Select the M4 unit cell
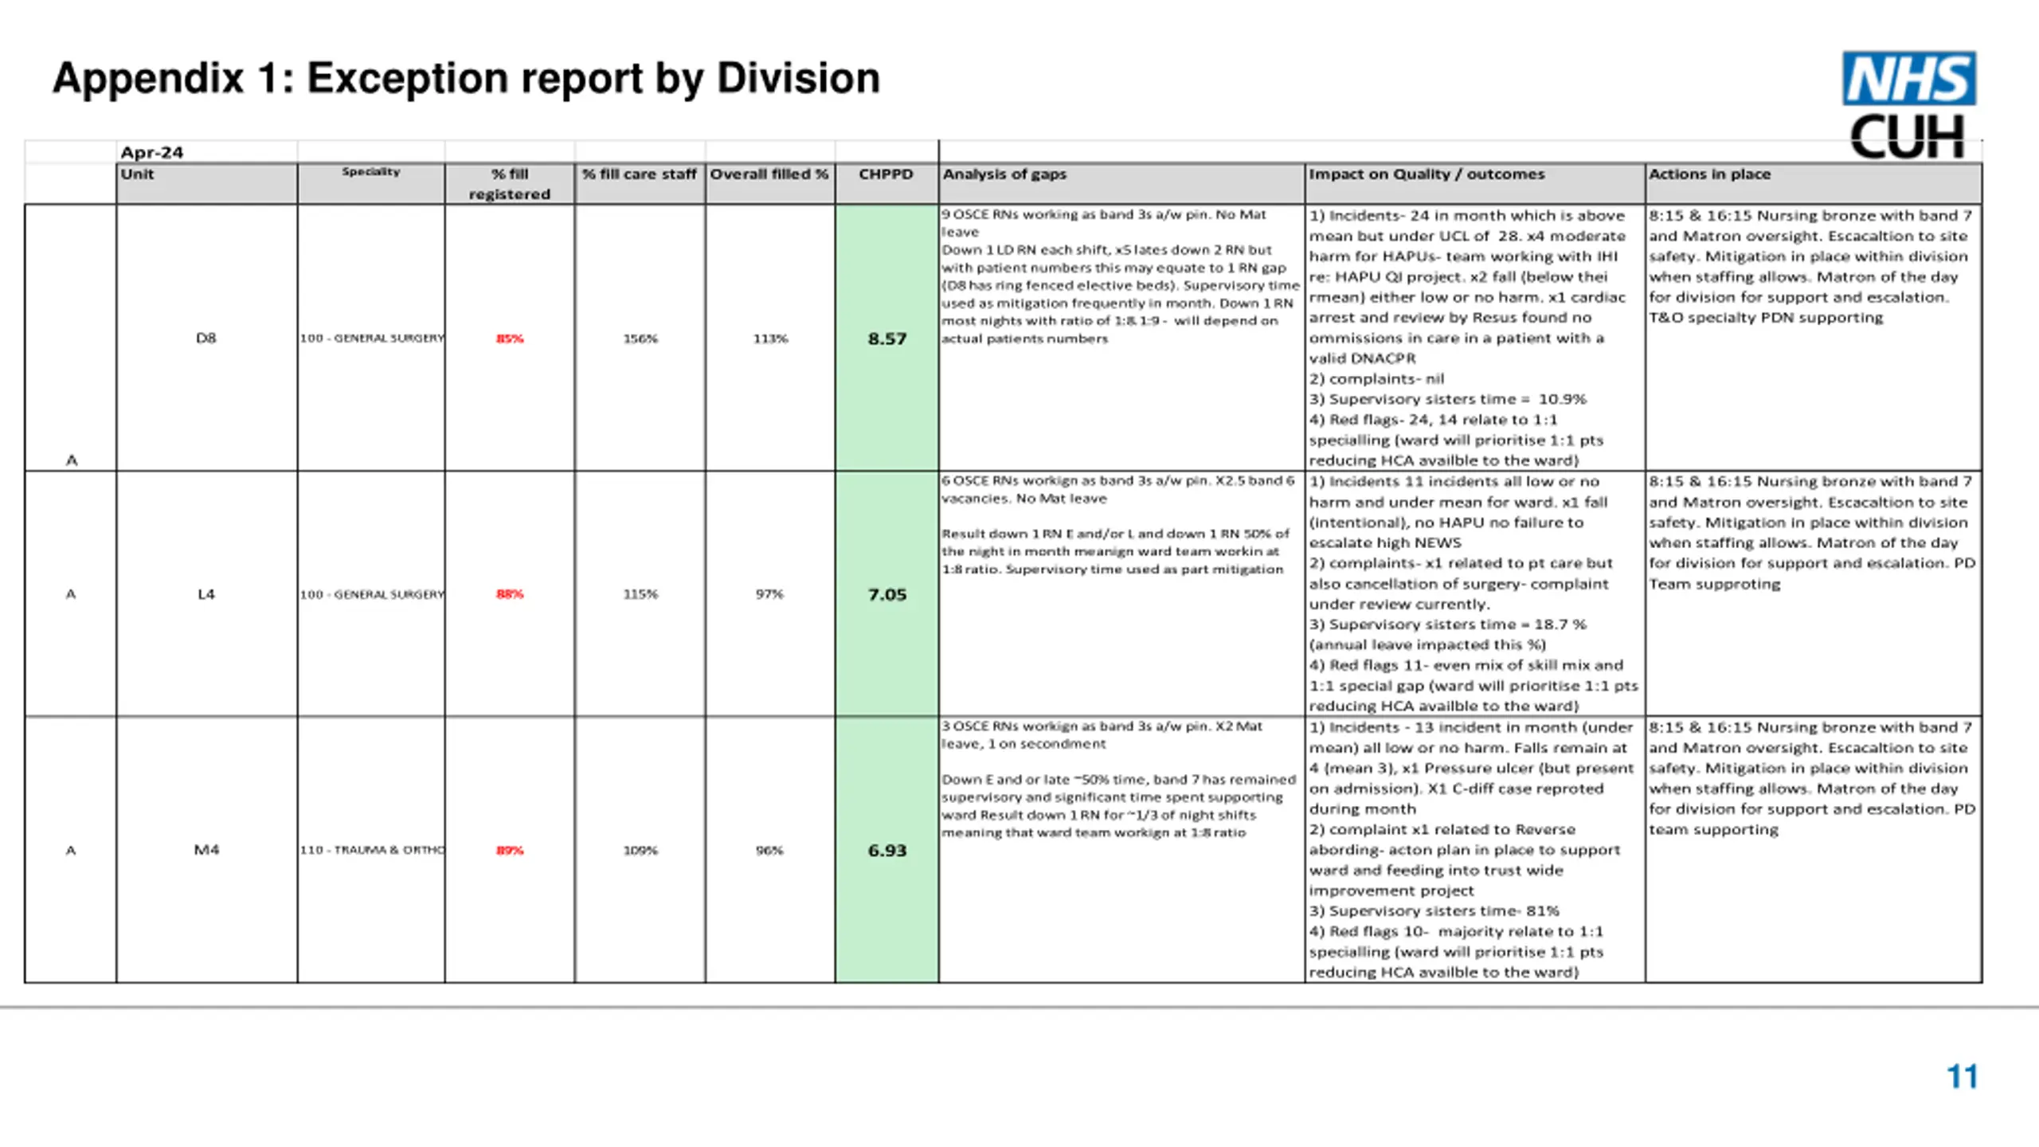2039x1147 pixels. pos(206,850)
